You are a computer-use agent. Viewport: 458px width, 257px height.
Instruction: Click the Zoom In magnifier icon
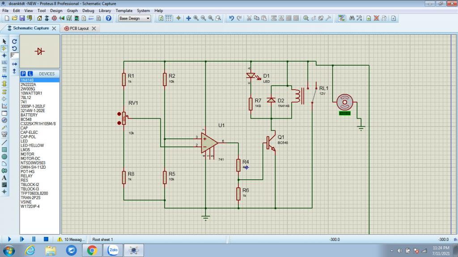tap(196, 18)
